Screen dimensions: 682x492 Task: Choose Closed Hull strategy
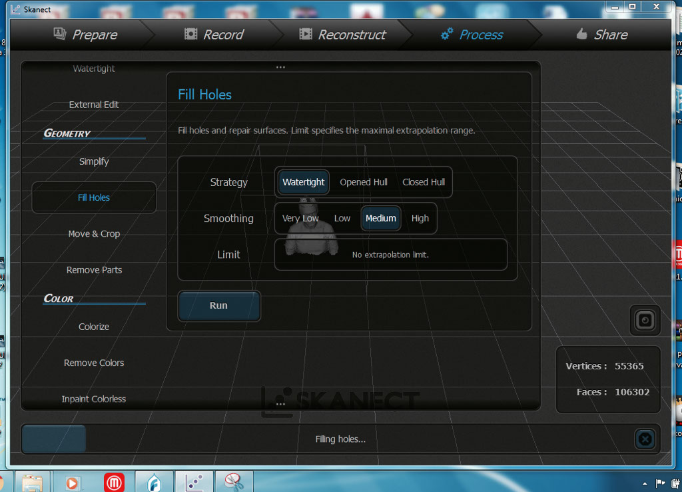pyautogui.click(x=424, y=182)
